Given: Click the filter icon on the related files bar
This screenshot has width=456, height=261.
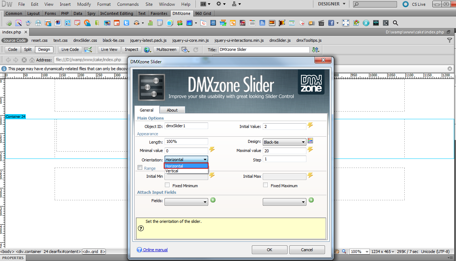Looking at the screenshot, I should point(449,40).
